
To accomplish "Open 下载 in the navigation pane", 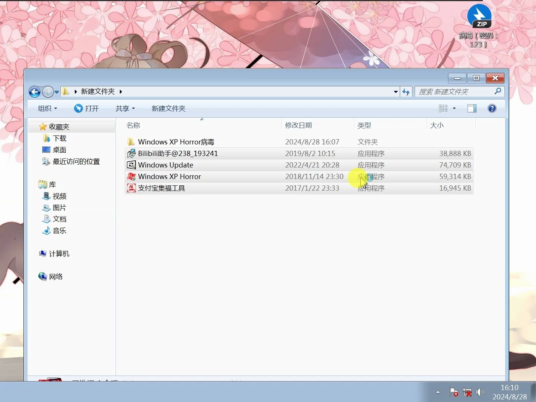I will pos(60,138).
